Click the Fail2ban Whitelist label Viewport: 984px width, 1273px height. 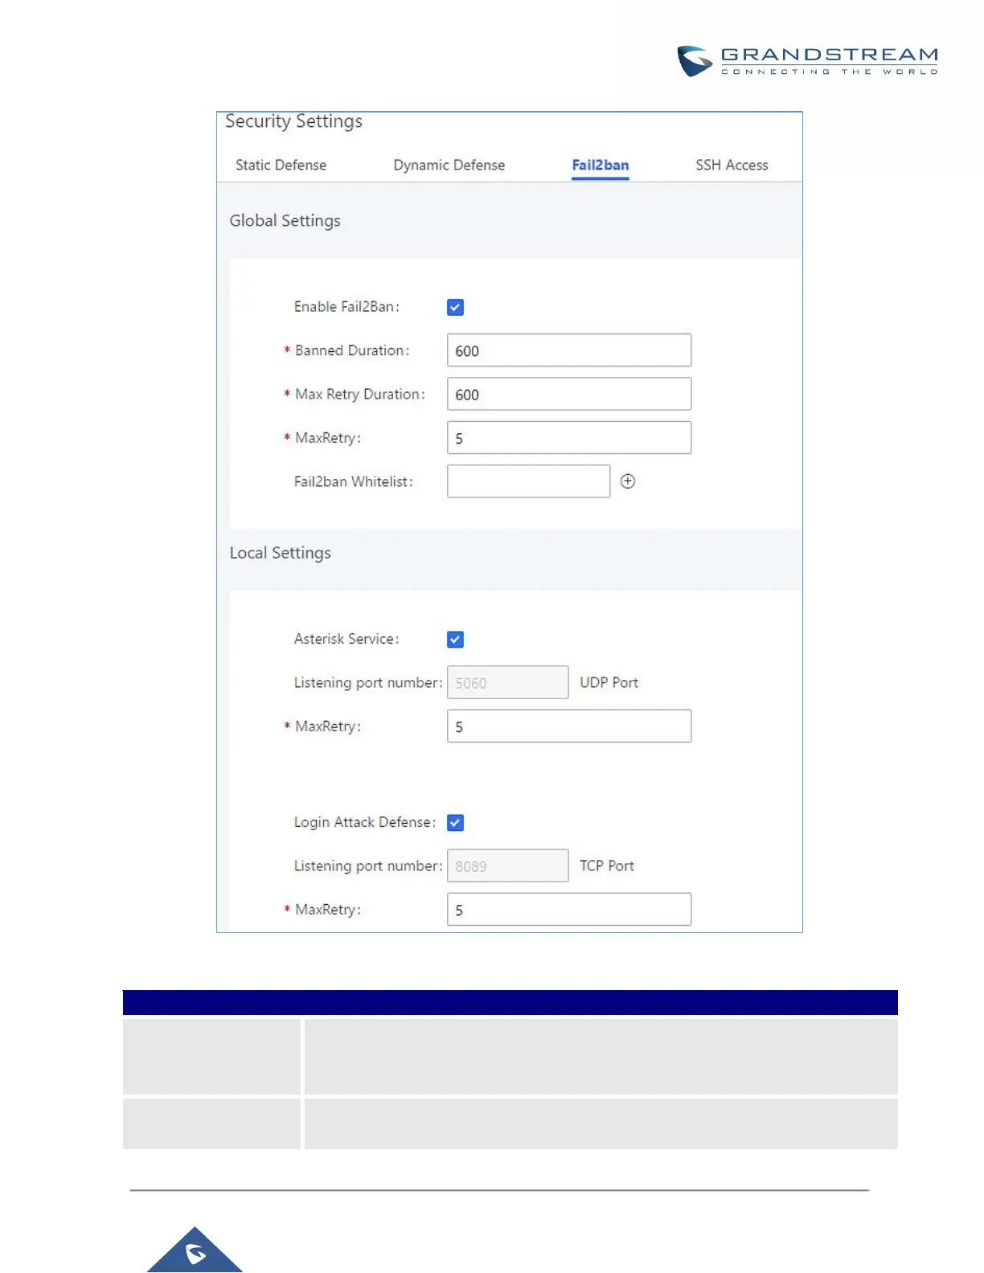353,481
